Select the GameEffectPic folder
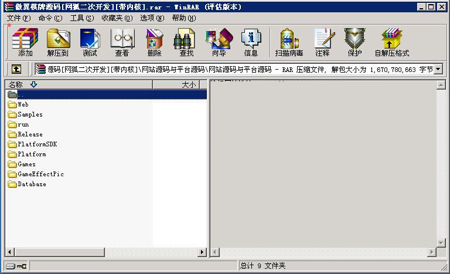This screenshot has height=274, width=450. [x=40, y=174]
